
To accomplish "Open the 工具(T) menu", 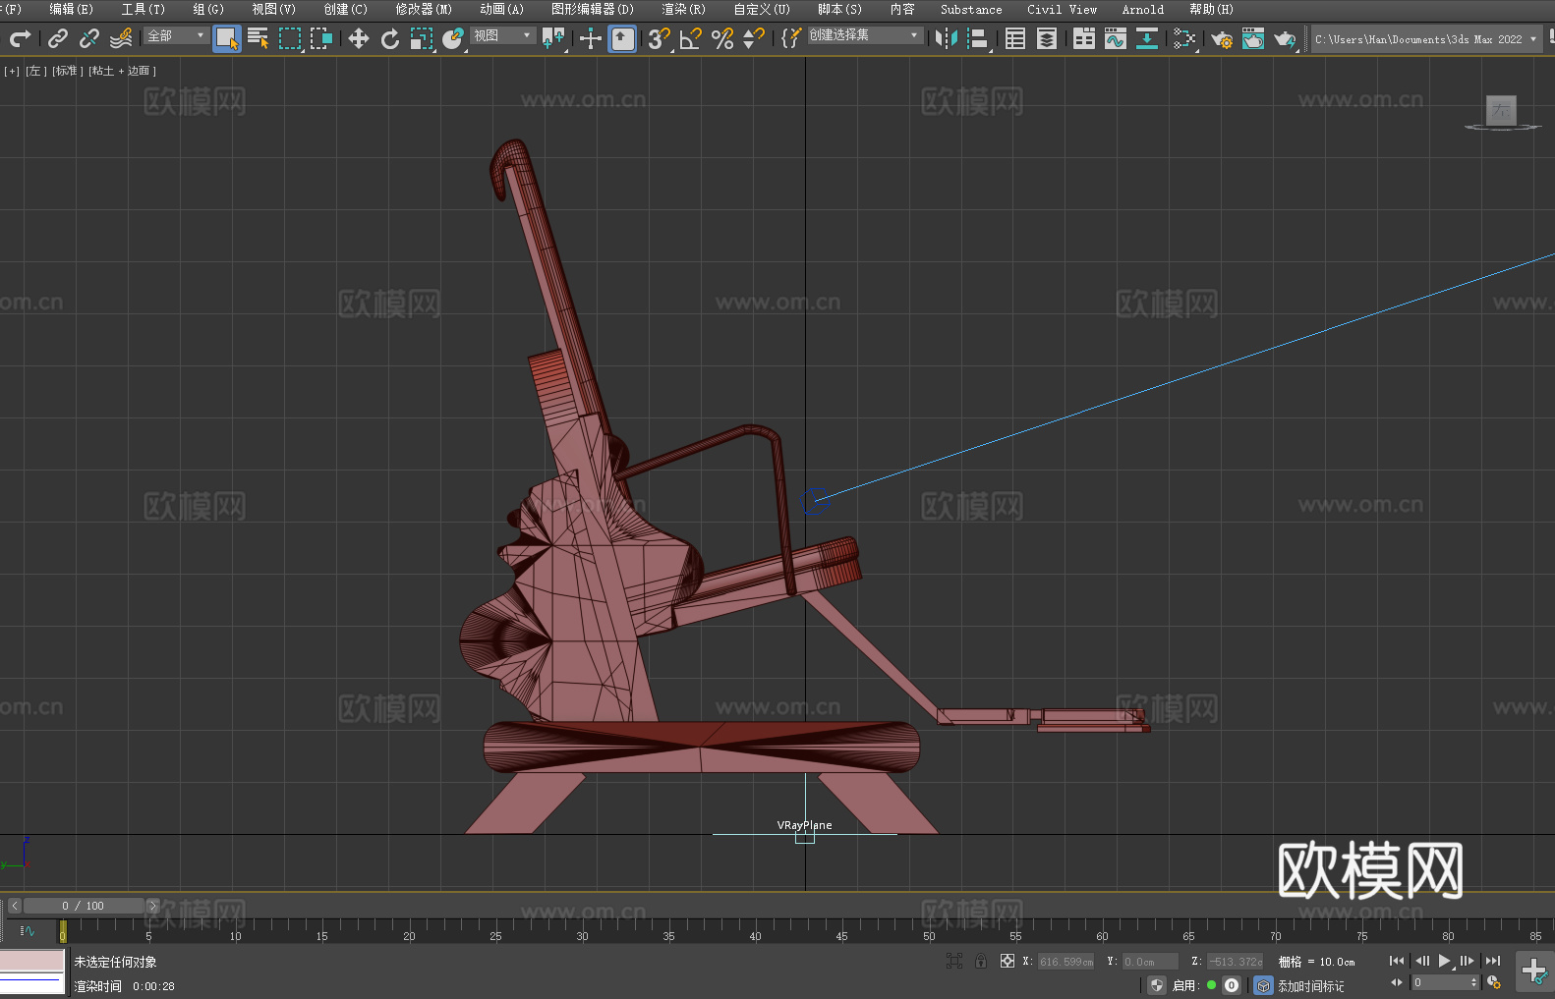I will 144,9.
